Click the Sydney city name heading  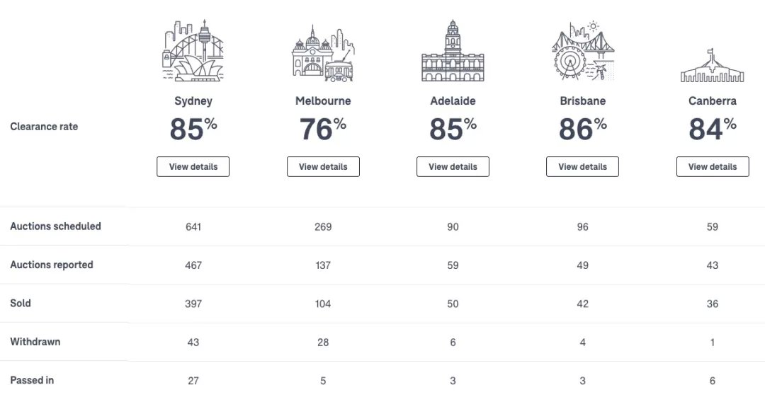(193, 101)
